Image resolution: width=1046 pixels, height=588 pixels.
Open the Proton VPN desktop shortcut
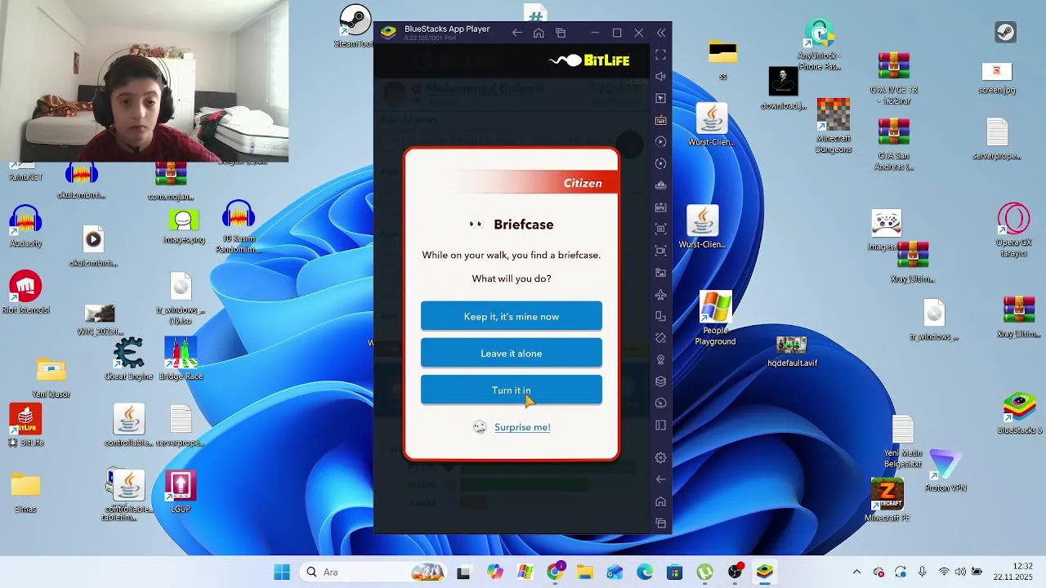click(x=945, y=471)
